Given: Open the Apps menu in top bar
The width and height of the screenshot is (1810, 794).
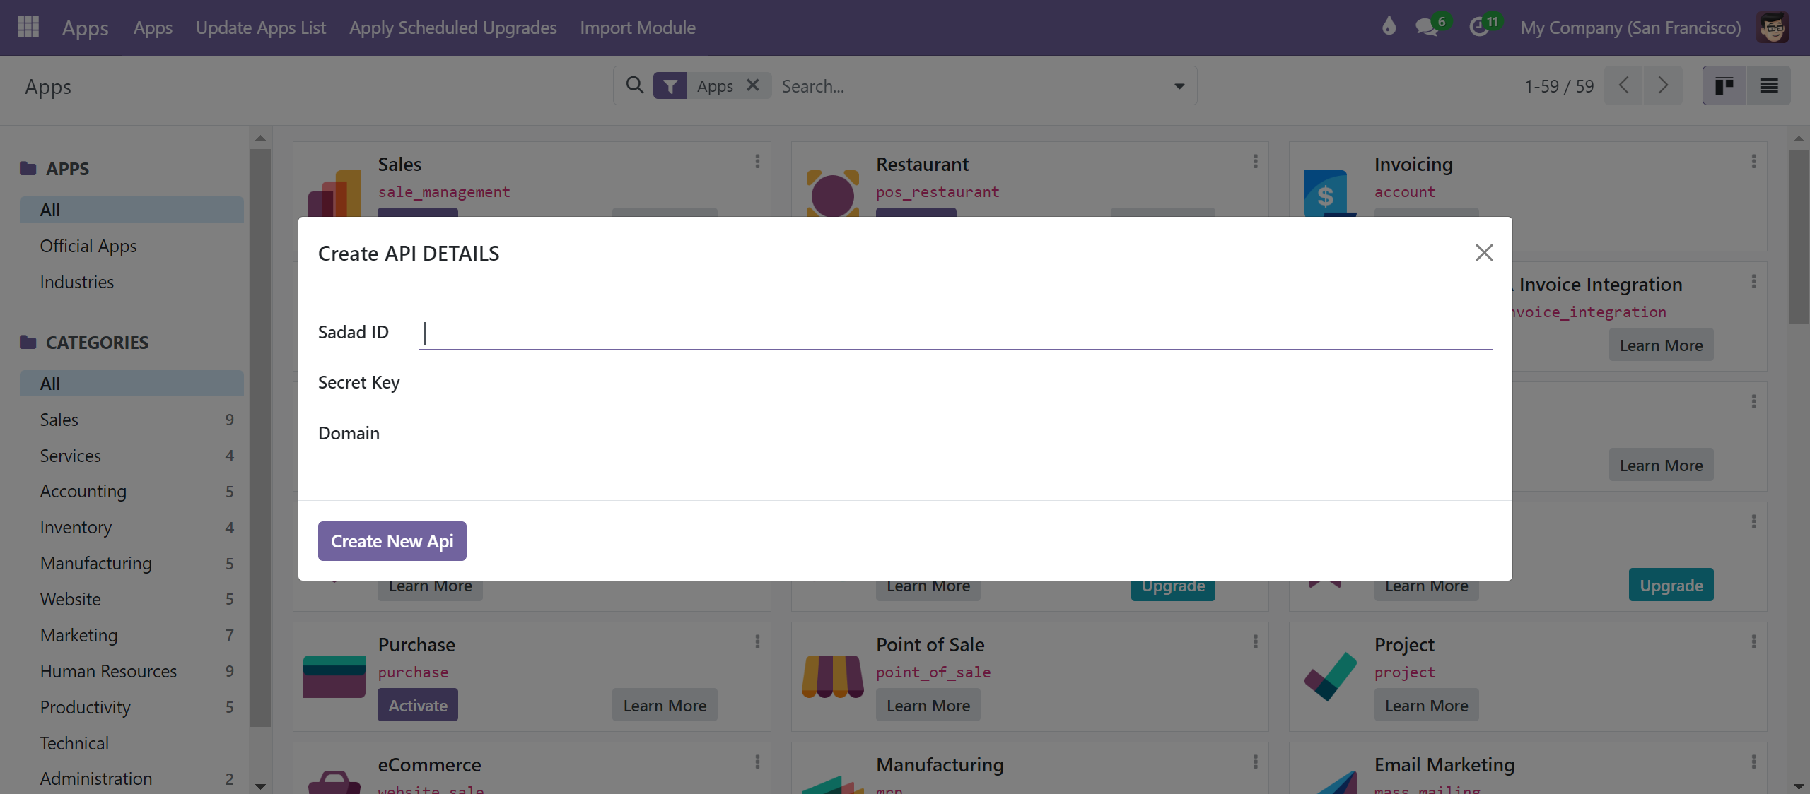Looking at the screenshot, I should [x=153, y=28].
